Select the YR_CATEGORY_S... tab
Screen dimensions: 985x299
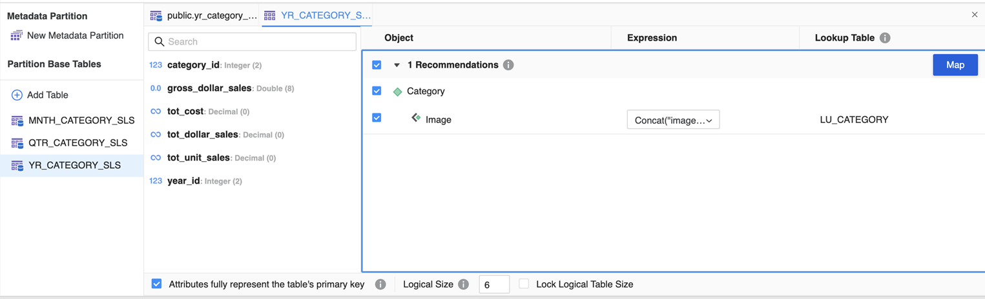317,15
